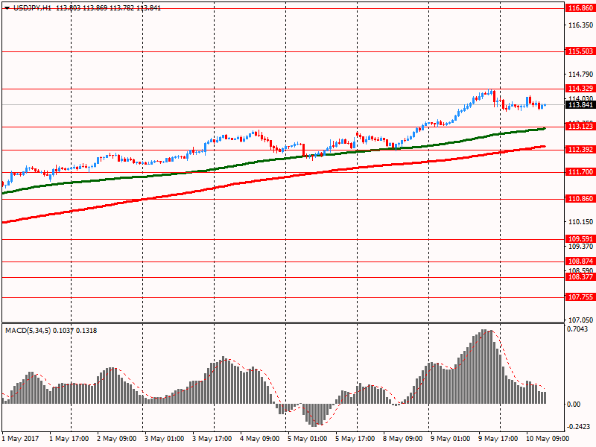Click the 3 May 17:00 time label
596x447 pixels.
tap(212, 439)
